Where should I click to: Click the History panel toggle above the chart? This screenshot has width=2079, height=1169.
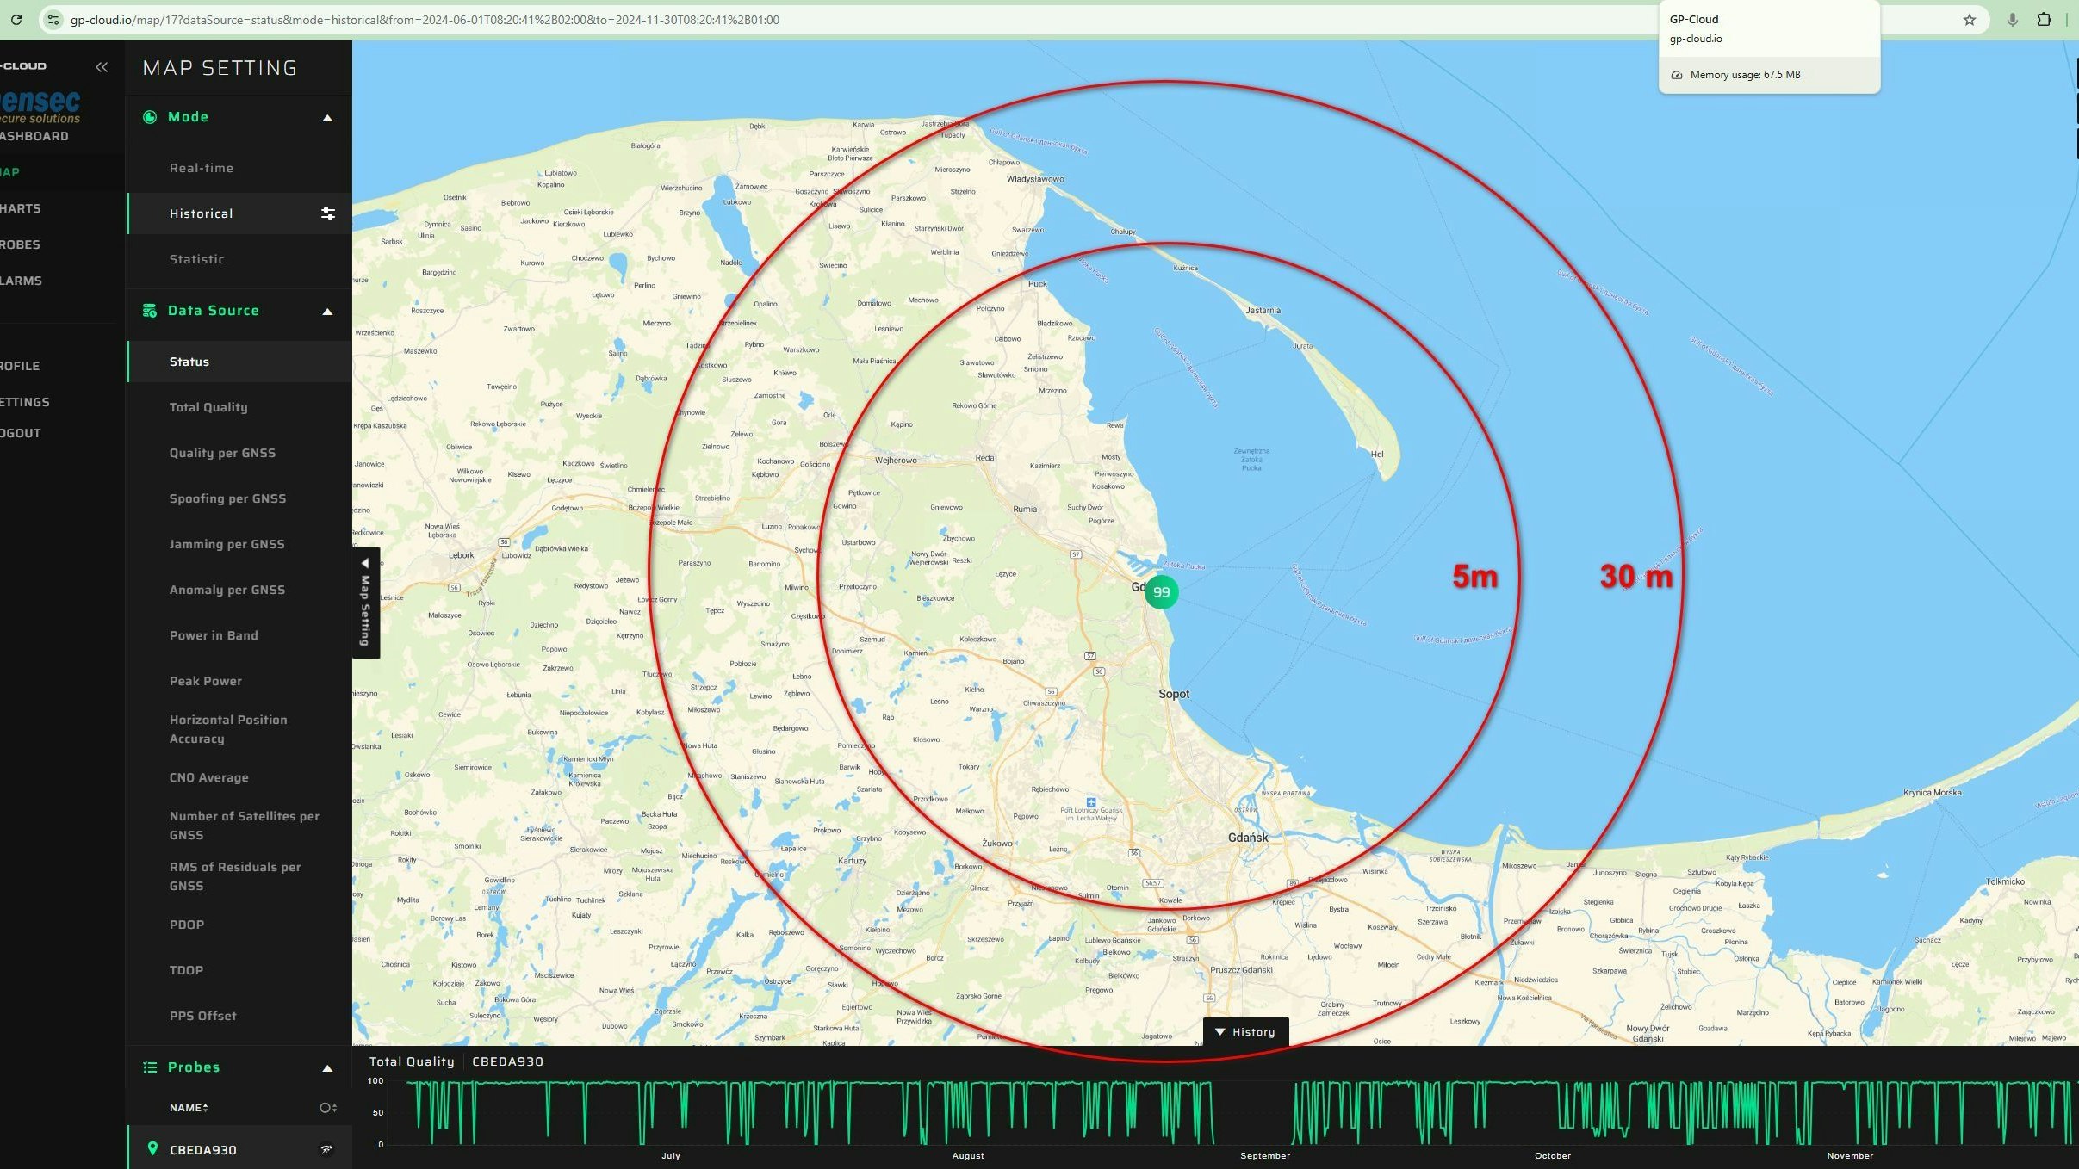click(1245, 1031)
